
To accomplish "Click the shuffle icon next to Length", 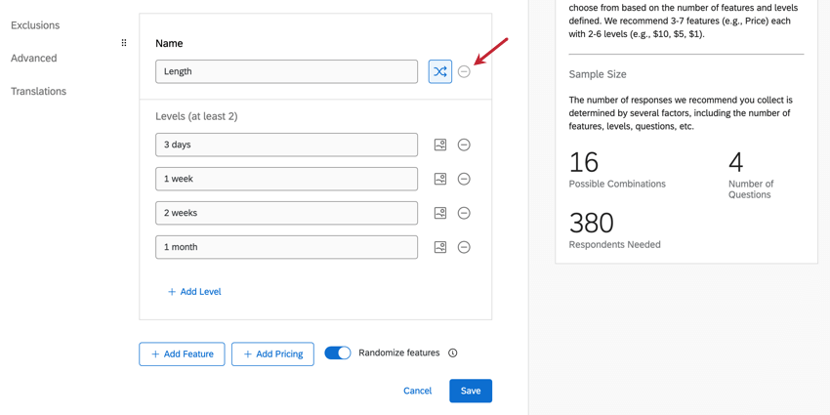I will 440,71.
